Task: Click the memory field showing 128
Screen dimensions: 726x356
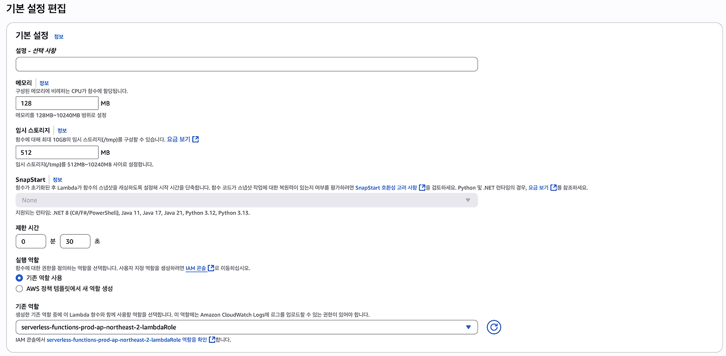Action: (57, 103)
